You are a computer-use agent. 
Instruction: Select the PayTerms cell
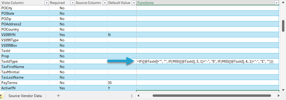pyautogui.click(x=25, y=83)
